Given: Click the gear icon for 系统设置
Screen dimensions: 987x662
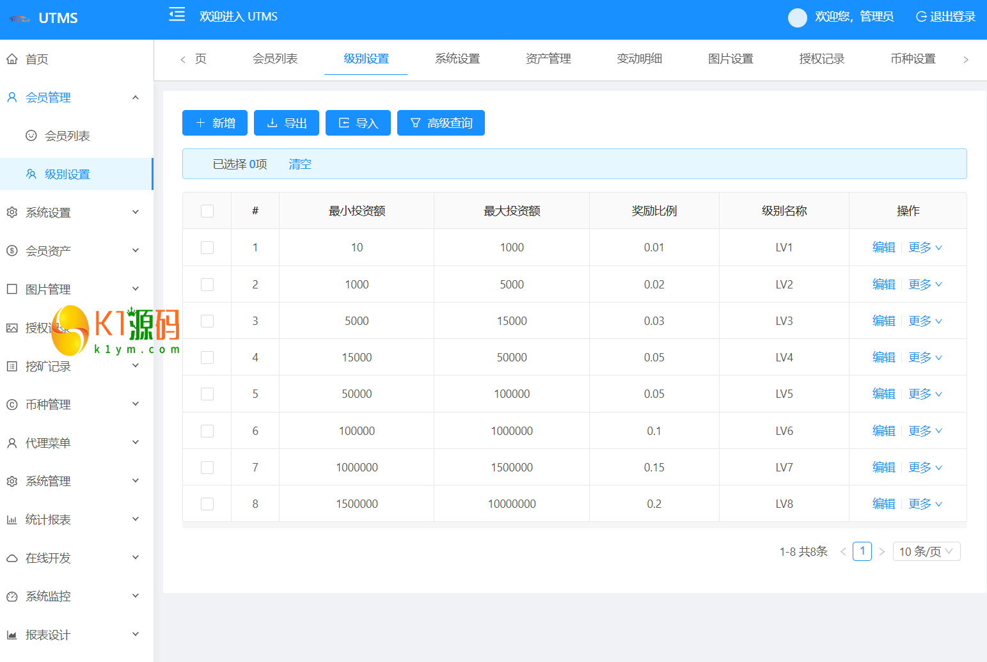Looking at the screenshot, I should (12, 212).
